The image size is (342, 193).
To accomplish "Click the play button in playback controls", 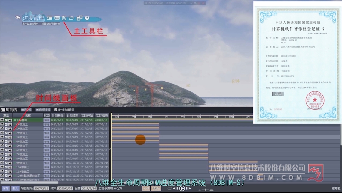I will (182, 189).
